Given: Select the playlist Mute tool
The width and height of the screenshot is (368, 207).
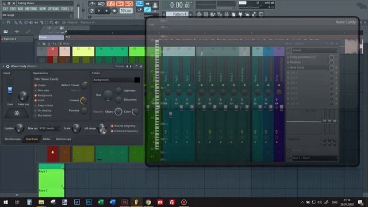Looking at the screenshot, I should (x=31, y=22).
